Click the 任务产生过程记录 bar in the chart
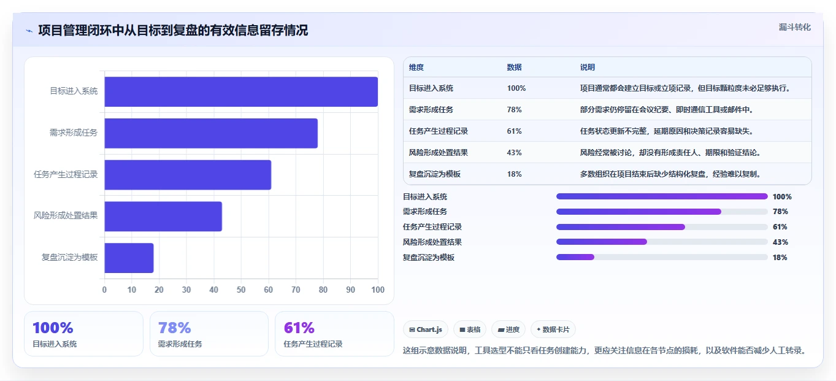Viewport: 836px width, 381px height. 188,175
